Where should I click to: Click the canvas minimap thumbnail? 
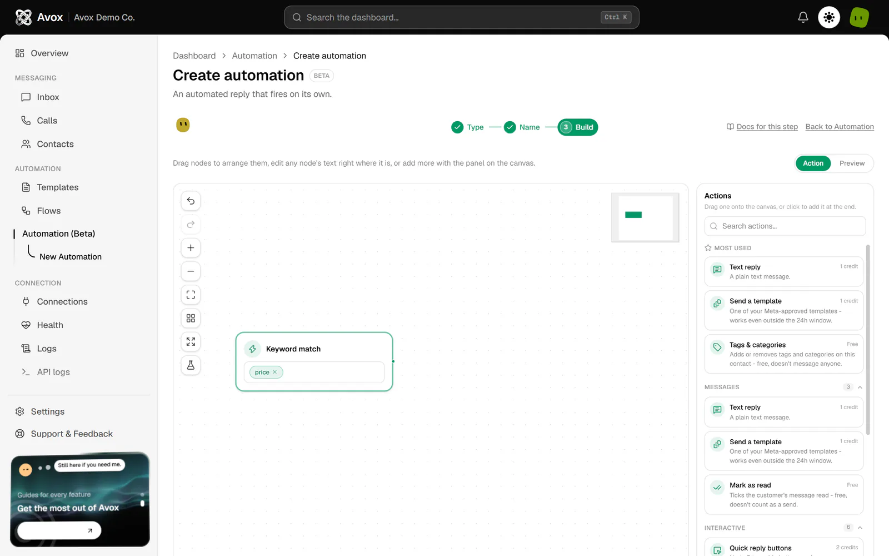[645, 217]
